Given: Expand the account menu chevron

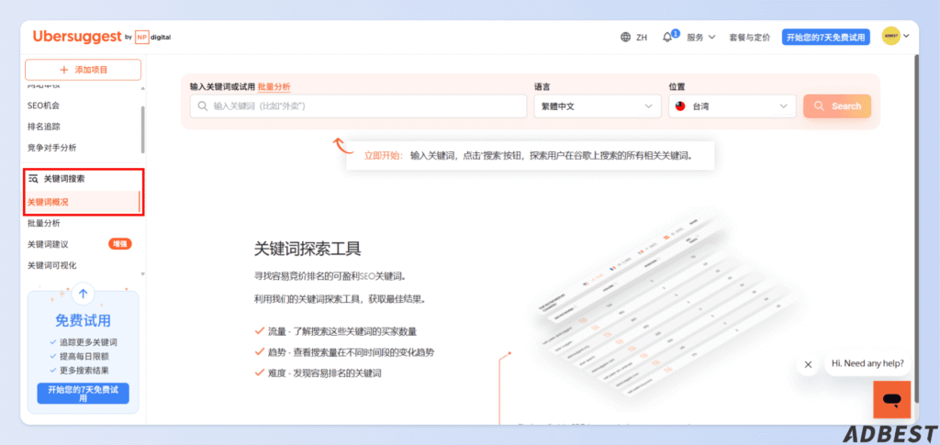Looking at the screenshot, I should (906, 36).
